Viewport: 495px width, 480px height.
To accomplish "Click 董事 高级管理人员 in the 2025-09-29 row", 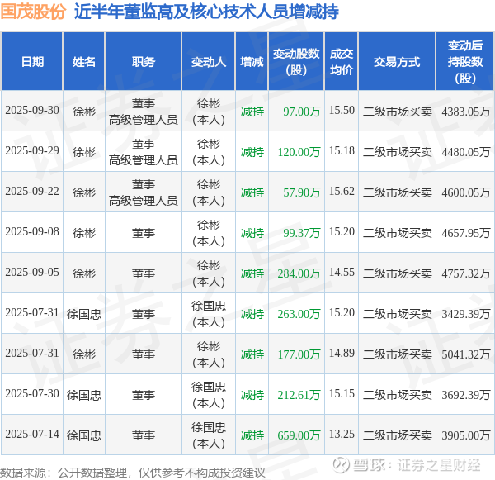I will pos(144,152).
